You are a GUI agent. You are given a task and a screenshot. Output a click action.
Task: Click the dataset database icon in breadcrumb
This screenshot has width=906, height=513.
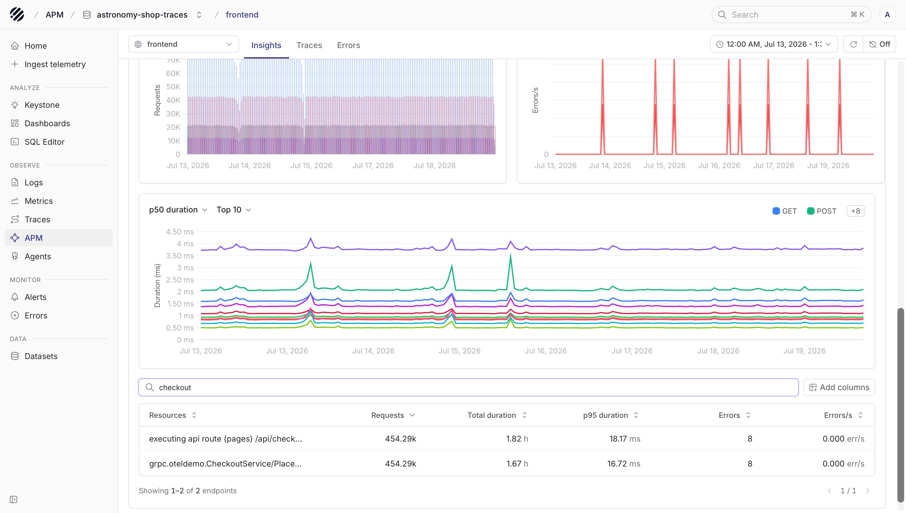(87, 14)
